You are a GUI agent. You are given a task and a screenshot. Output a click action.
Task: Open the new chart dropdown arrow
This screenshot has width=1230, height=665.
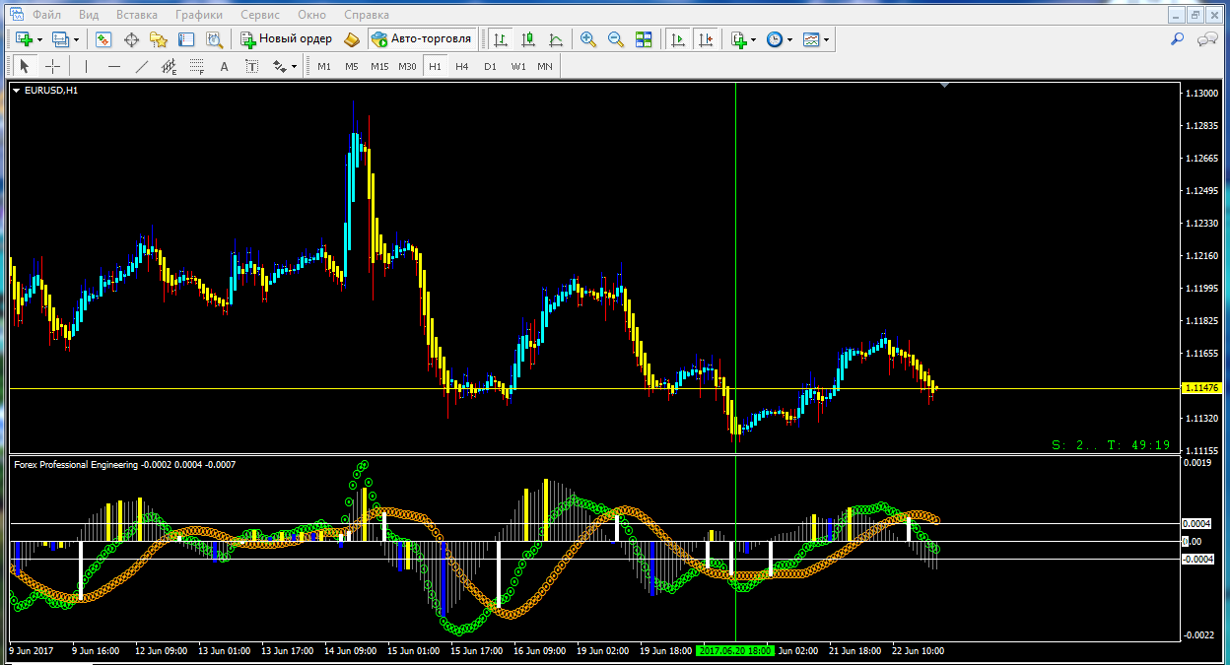point(39,39)
